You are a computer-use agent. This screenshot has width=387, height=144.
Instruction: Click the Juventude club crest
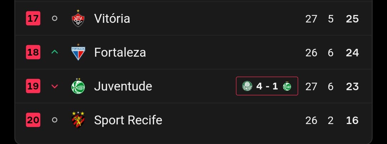click(x=78, y=86)
